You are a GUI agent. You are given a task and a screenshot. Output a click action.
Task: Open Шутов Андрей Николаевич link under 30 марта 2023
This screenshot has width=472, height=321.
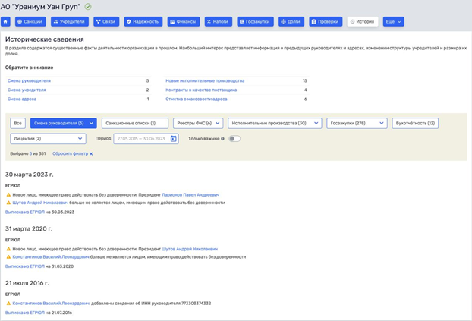[x=40, y=203]
